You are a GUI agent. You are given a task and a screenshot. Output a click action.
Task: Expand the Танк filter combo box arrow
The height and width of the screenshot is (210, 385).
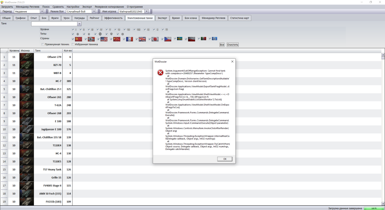[x=80, y=24]
